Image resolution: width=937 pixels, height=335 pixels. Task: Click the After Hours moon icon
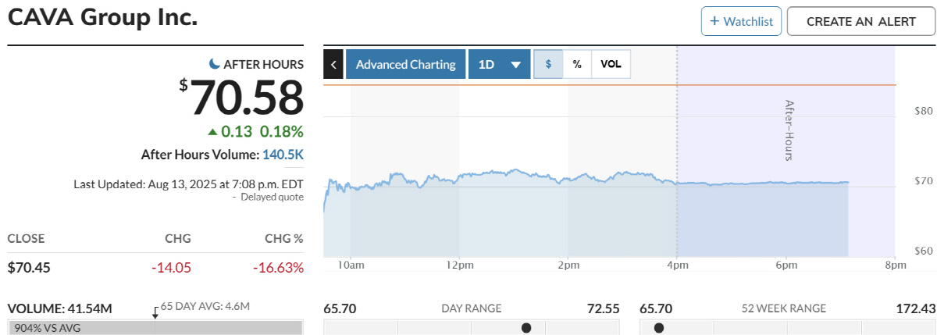click(215, 64)
